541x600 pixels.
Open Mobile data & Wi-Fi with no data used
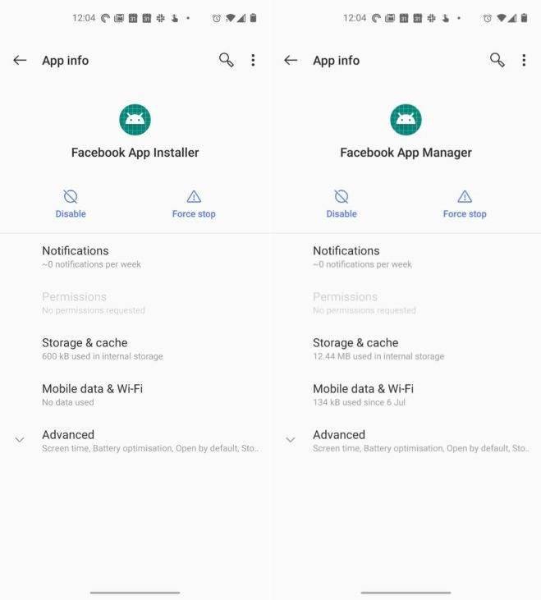pyautogui.click(x=135, y=395)
